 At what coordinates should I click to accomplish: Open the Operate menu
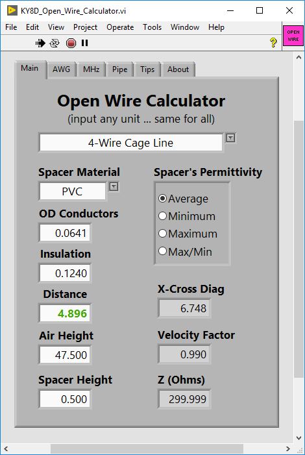[120, 27]
